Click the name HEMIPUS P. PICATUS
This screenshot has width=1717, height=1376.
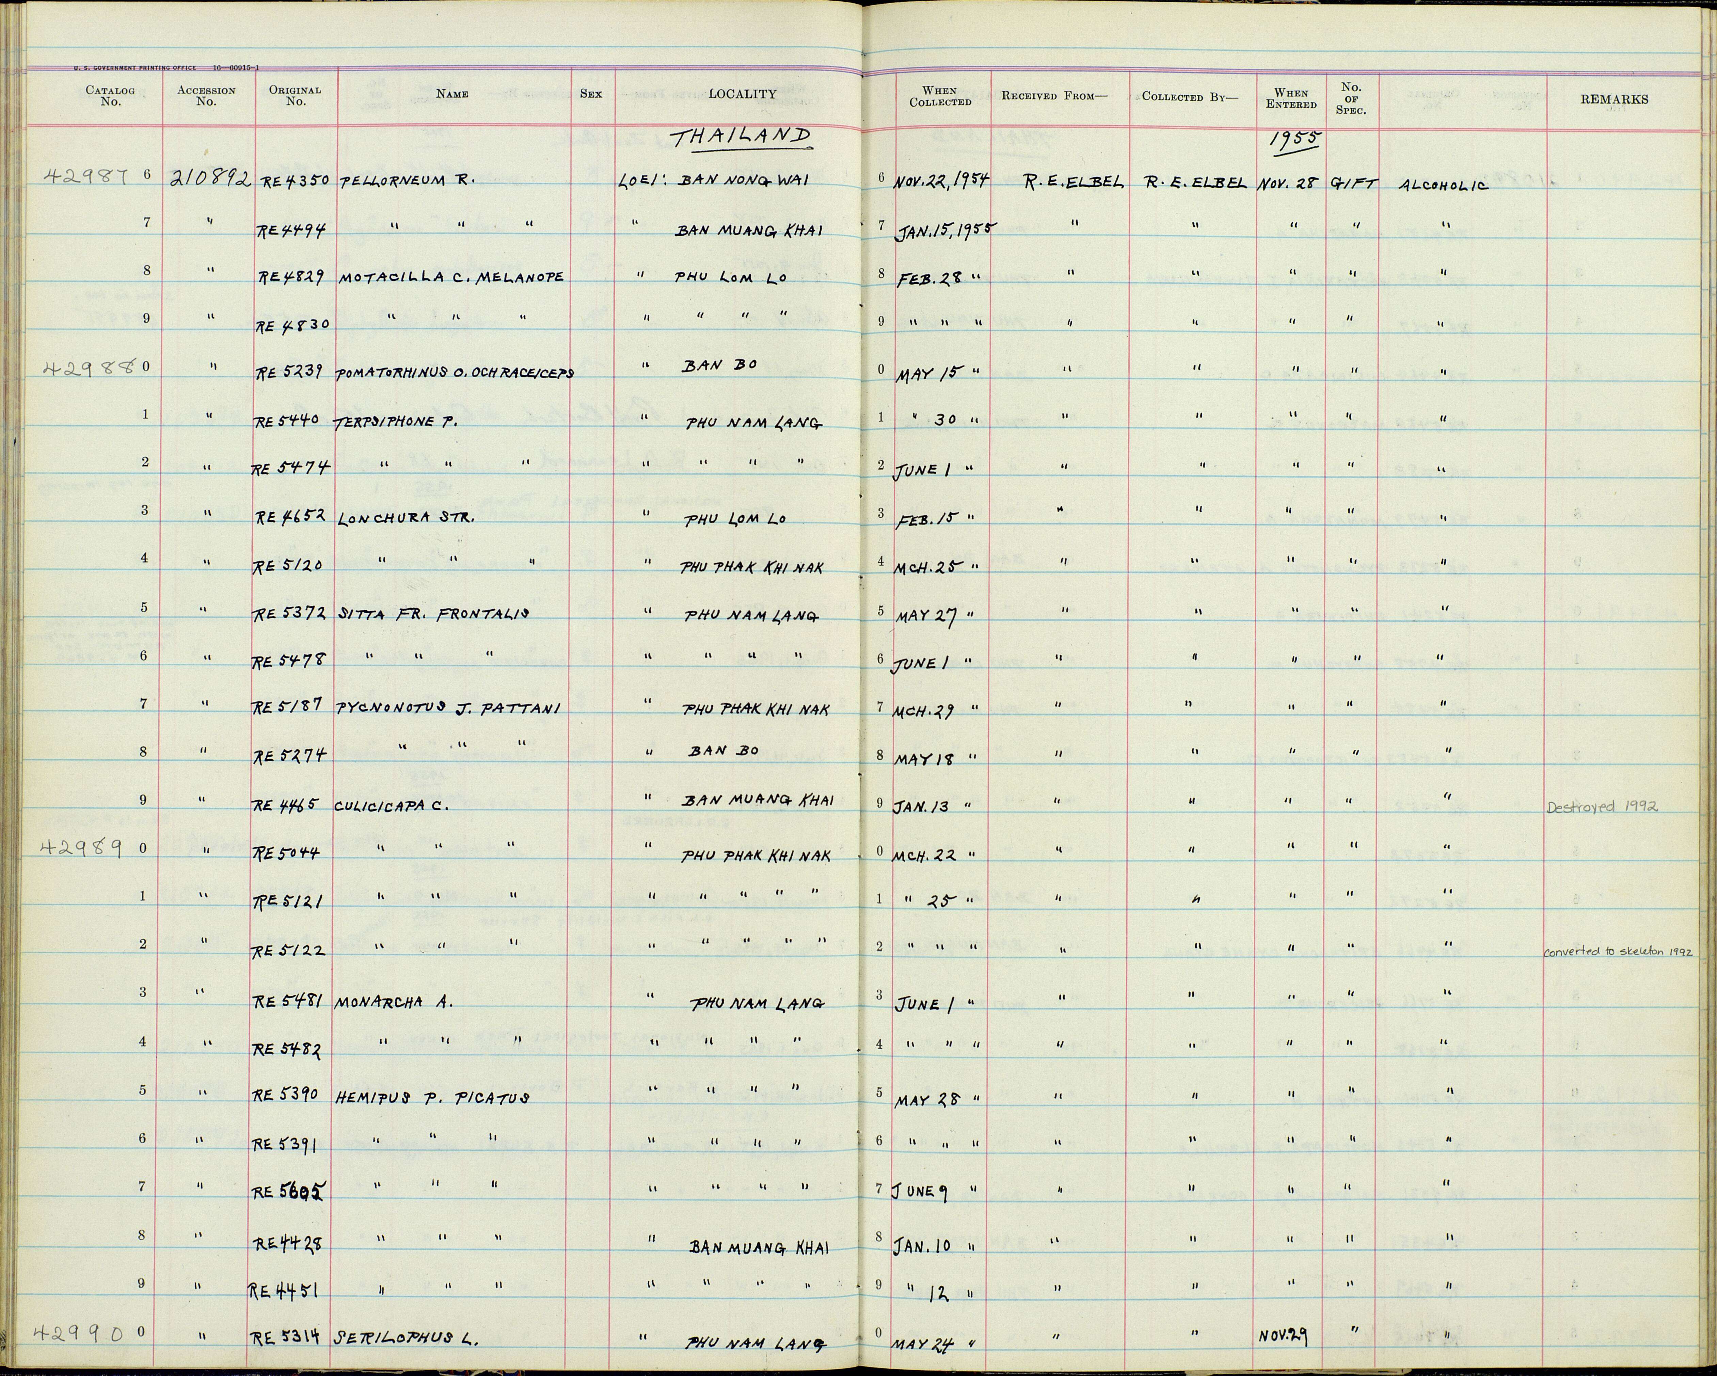pos(432,1097)
